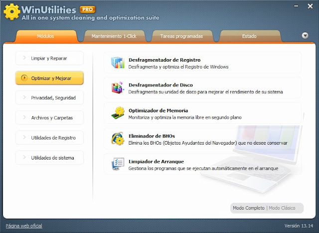The image size is (319, 233).
Task: Expand chevron next to Utilidades de Registro
Action: pyautogui.click(x=24, y=138)
